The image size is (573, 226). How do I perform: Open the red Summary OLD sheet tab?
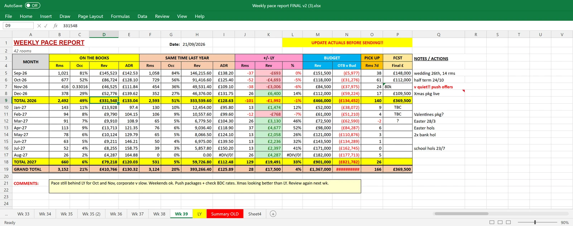point(225,214)
